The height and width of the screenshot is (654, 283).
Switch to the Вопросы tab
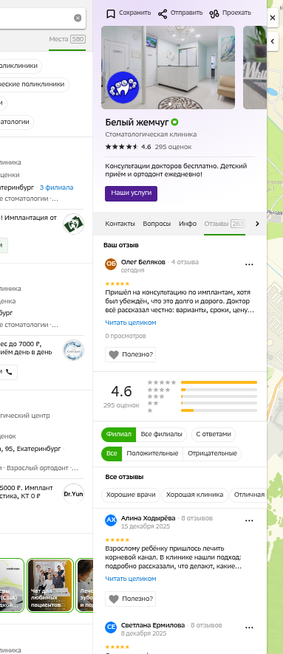[x=157, y=224]
